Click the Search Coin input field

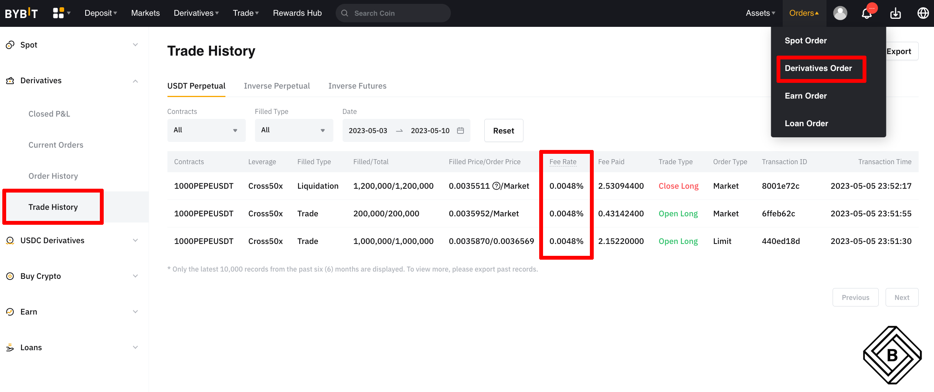[x=393, y=13]
